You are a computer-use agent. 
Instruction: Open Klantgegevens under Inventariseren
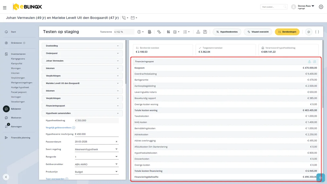point(17,59)
